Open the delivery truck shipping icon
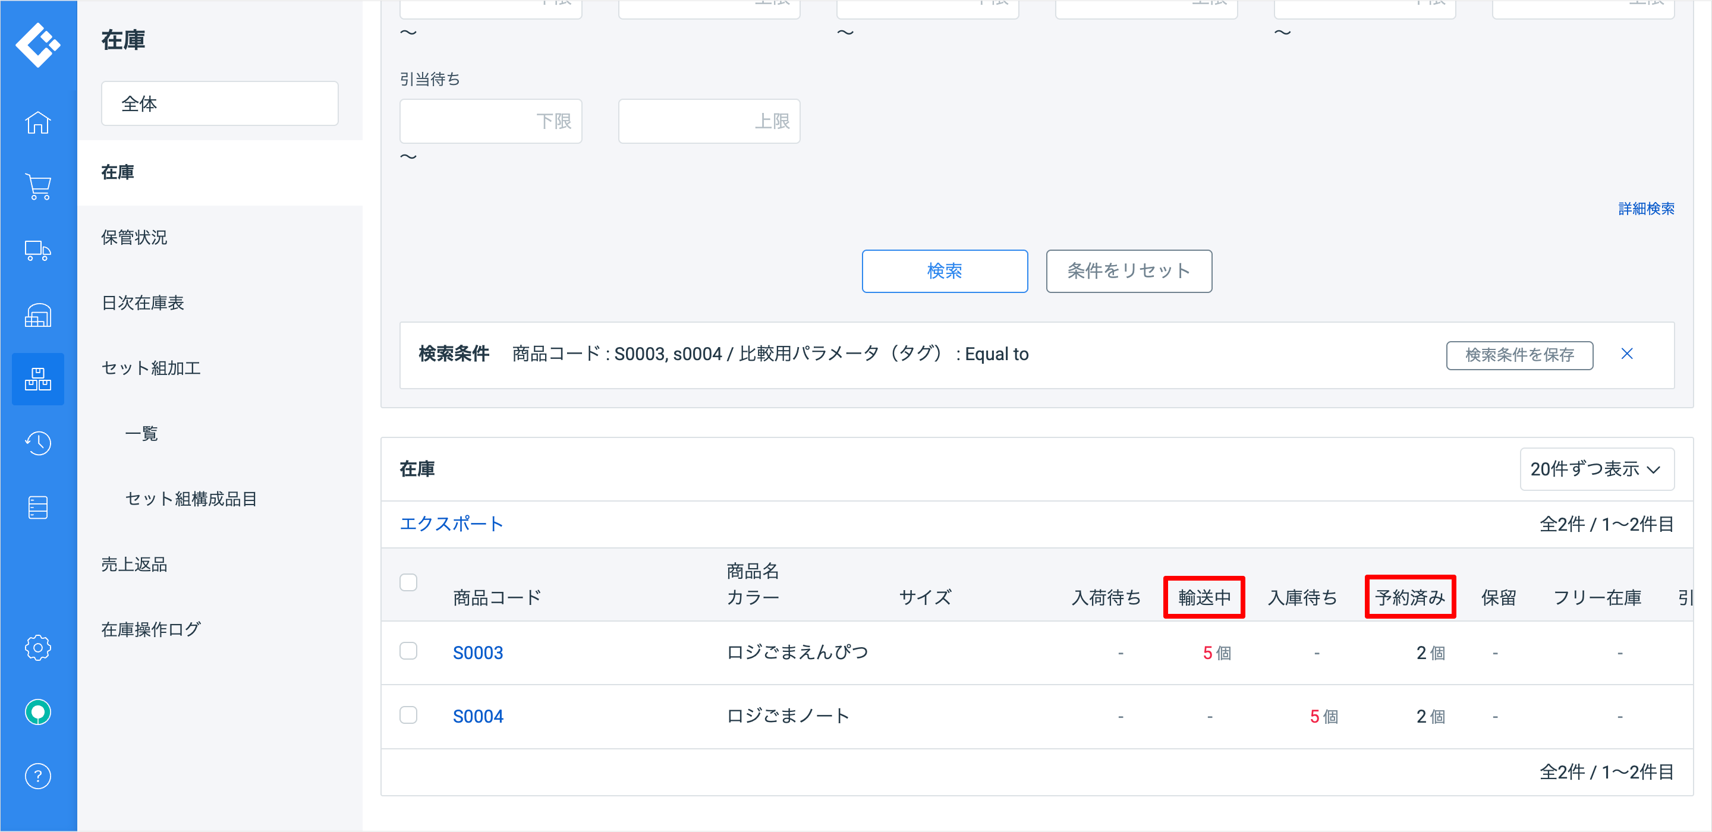 tap(38, 251)
